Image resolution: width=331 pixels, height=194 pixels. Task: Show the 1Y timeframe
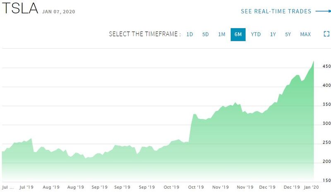pos(273,34)
